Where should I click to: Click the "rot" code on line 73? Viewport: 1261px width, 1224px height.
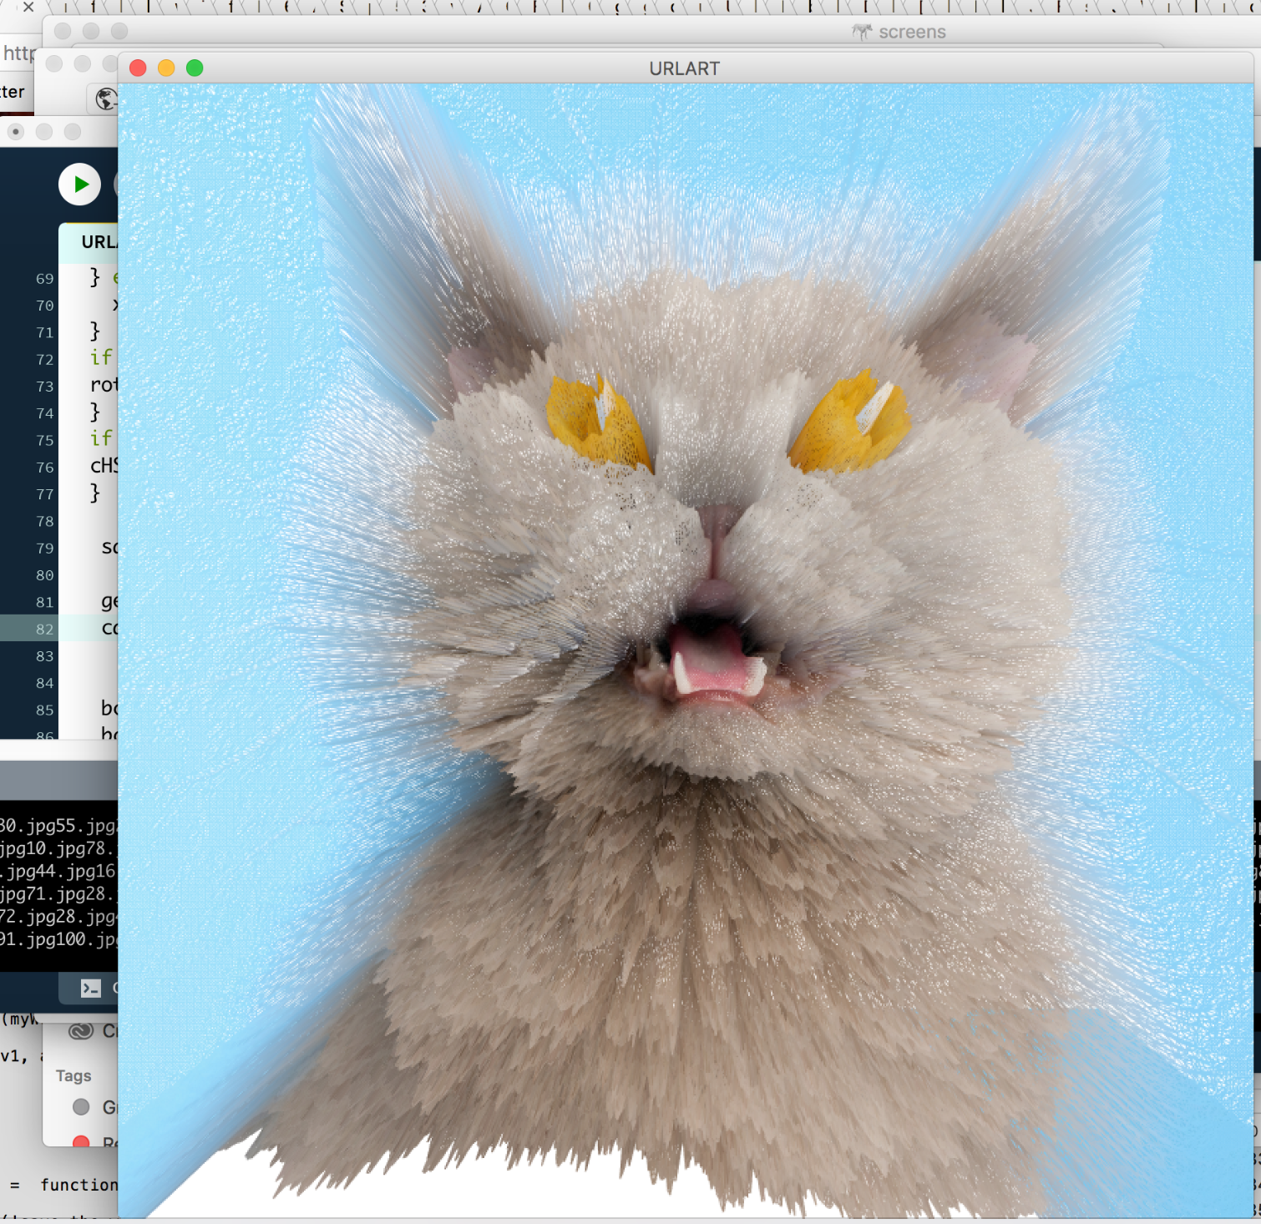click(104, 385)
